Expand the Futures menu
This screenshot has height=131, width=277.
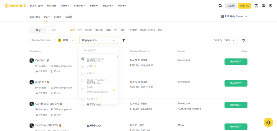pyautogui.click(x=80, y=6)
